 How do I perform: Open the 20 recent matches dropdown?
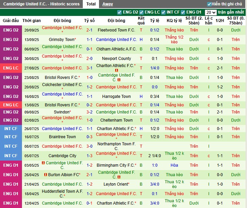point(211,13)
